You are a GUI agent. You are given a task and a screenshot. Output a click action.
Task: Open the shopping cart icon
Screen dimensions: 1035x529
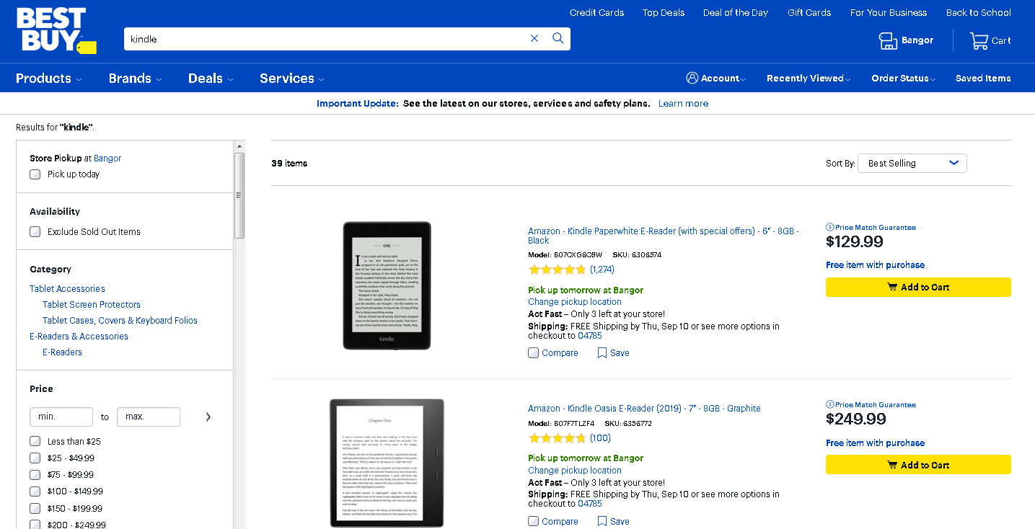point(979,40)
